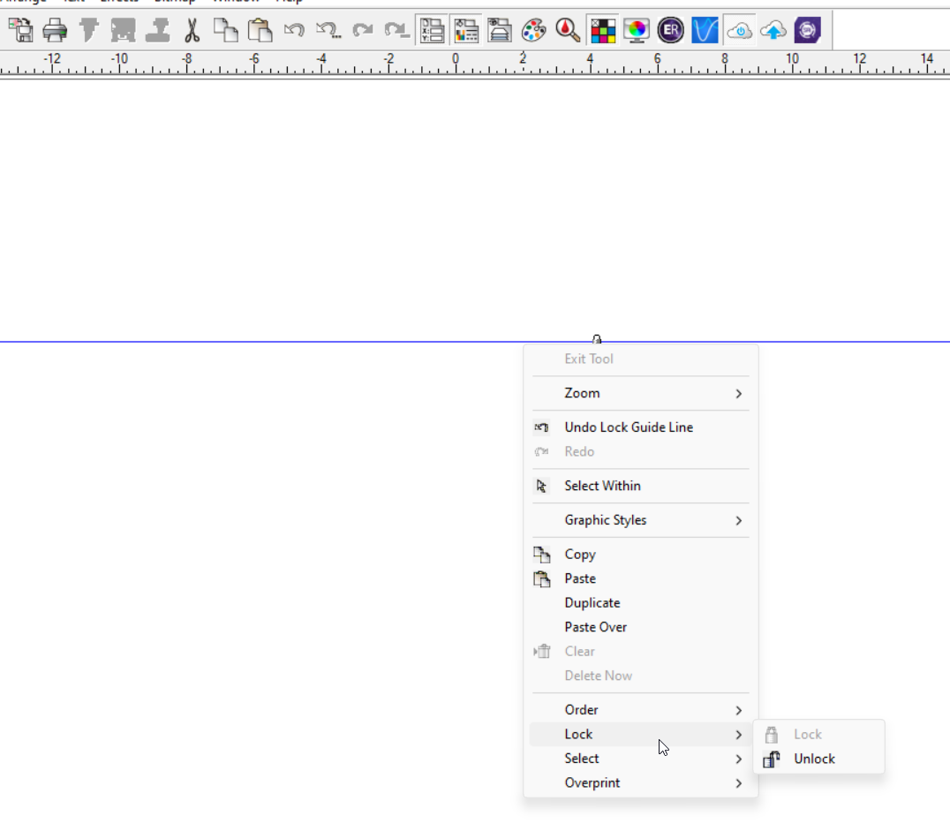The height and width of the screenshot is (831, 950).
Task: Click the Lock entry in the main context menu
Action: (x=641, y=734)
